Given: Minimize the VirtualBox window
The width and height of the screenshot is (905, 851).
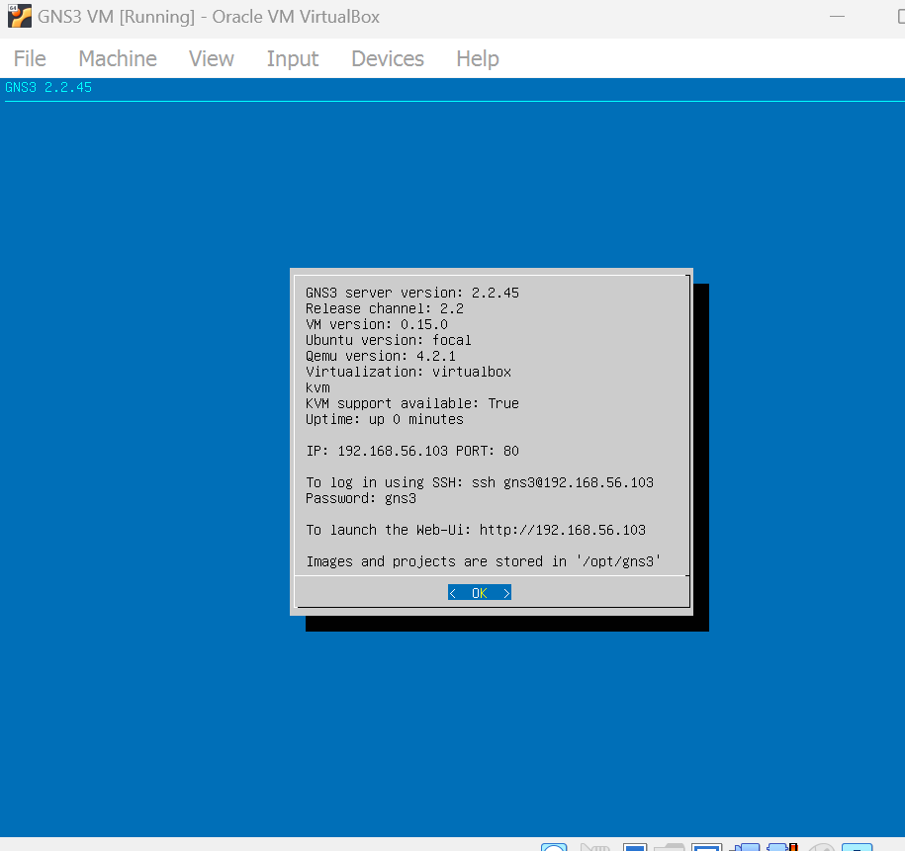Looking at the screenshot, I should coord(837,17).
